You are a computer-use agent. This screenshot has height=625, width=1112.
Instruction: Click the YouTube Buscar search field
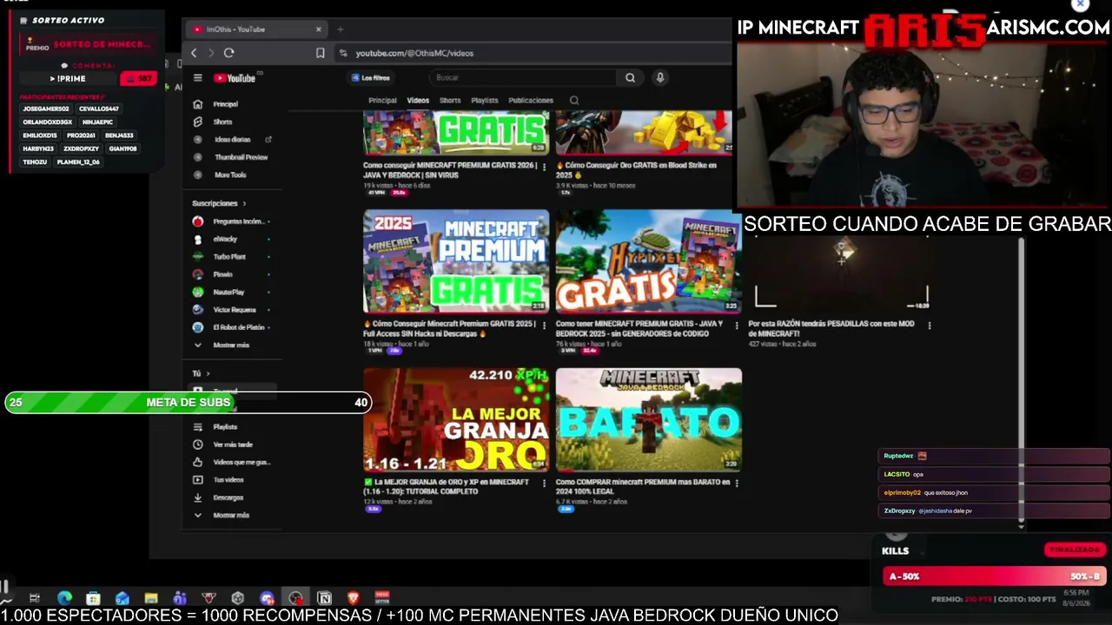point(525,77)
